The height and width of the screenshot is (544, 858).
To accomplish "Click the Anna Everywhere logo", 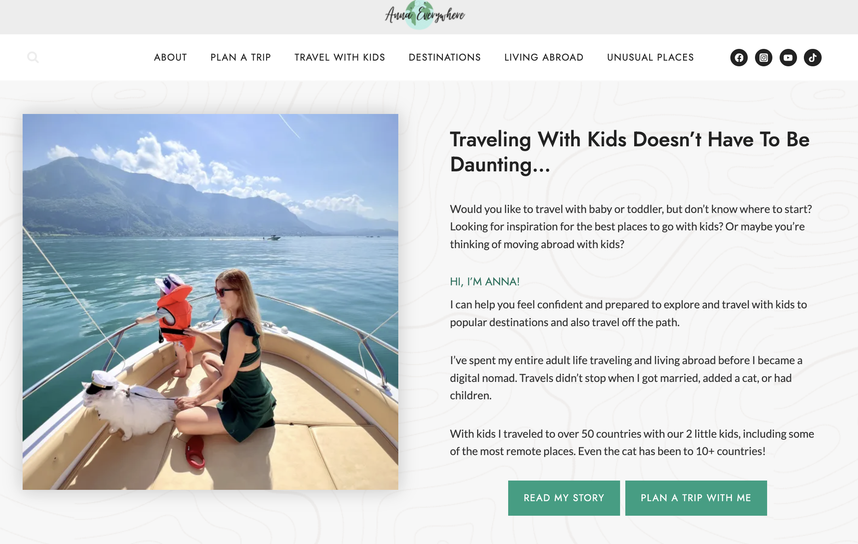I will click(x=425, y=15).
